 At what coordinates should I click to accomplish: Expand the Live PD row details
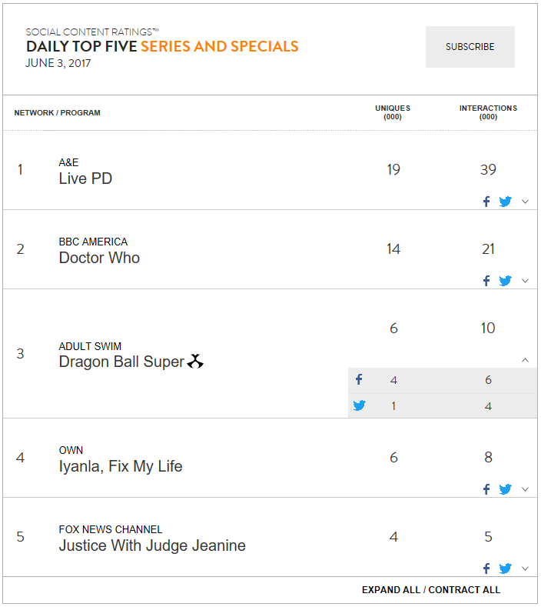(x=525, y=202)
